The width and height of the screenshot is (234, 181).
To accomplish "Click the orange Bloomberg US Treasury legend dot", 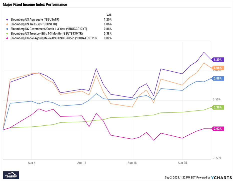I will pos(7,24).
